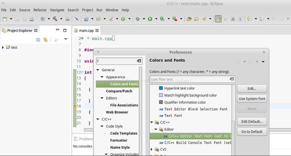Open Project Explorer view menu arrow
This screenshot has height=156, width=291.
(65, 39)
